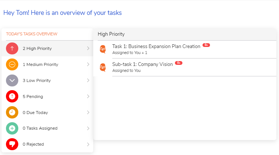The height and width of the screenshot is (155, 279).
Task: Expand the Medium Priority row chevron
Action: click(88, 64)
